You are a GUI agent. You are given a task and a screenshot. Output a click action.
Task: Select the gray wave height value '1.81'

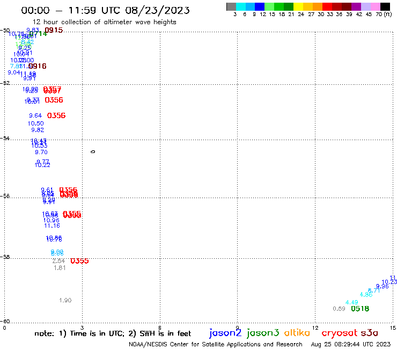click(60, 268)
